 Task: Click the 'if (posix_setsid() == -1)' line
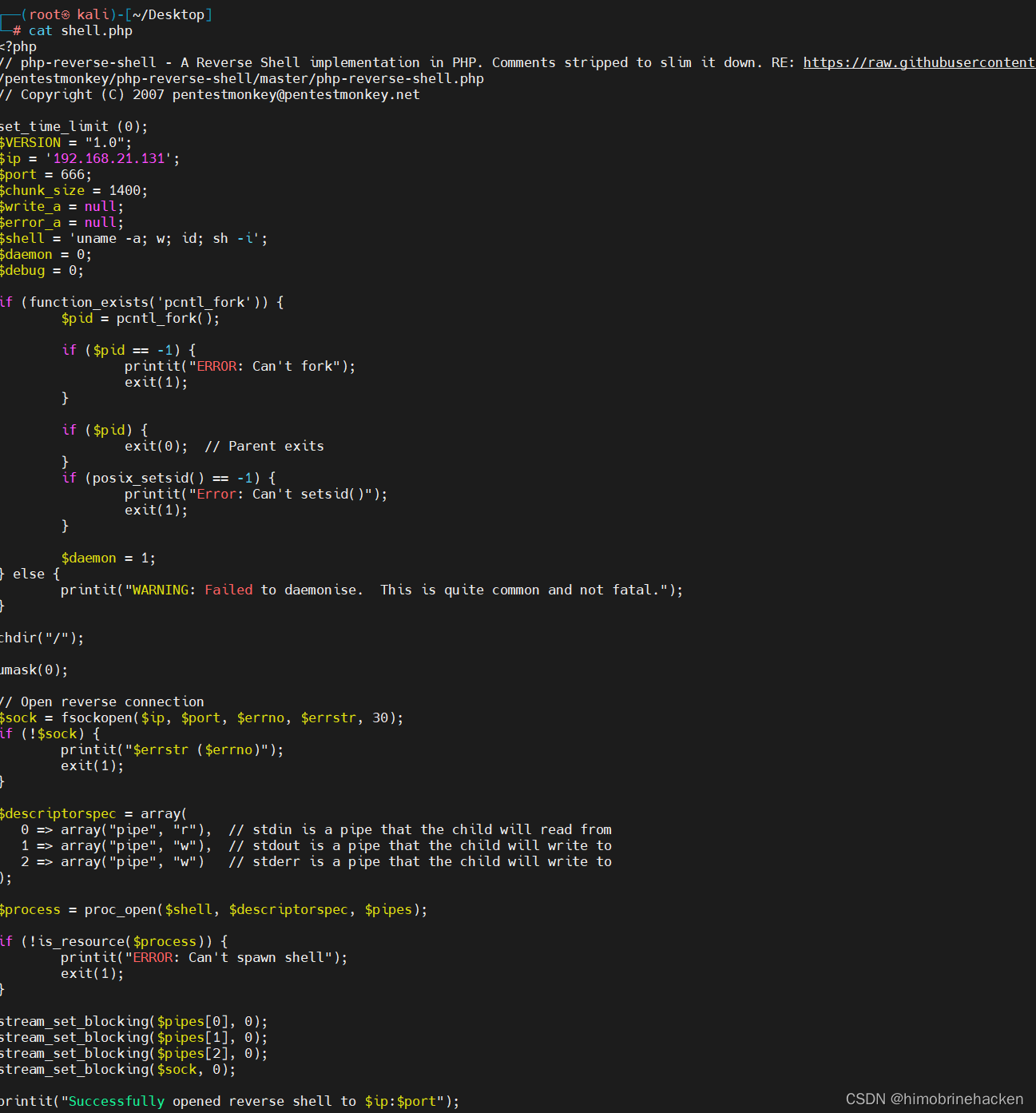click(169, 478)
